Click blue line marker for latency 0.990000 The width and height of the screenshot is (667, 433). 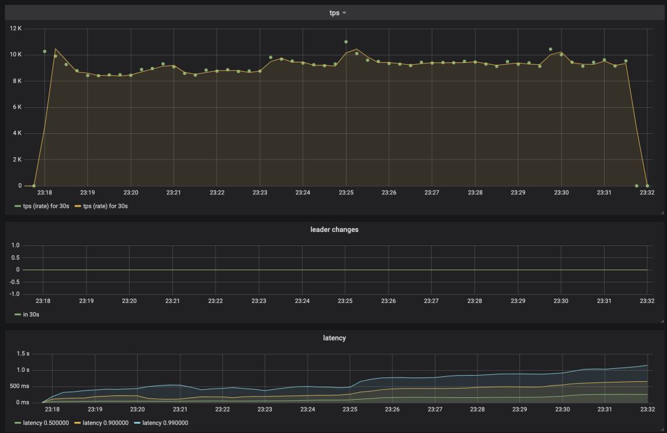[137, 423]
